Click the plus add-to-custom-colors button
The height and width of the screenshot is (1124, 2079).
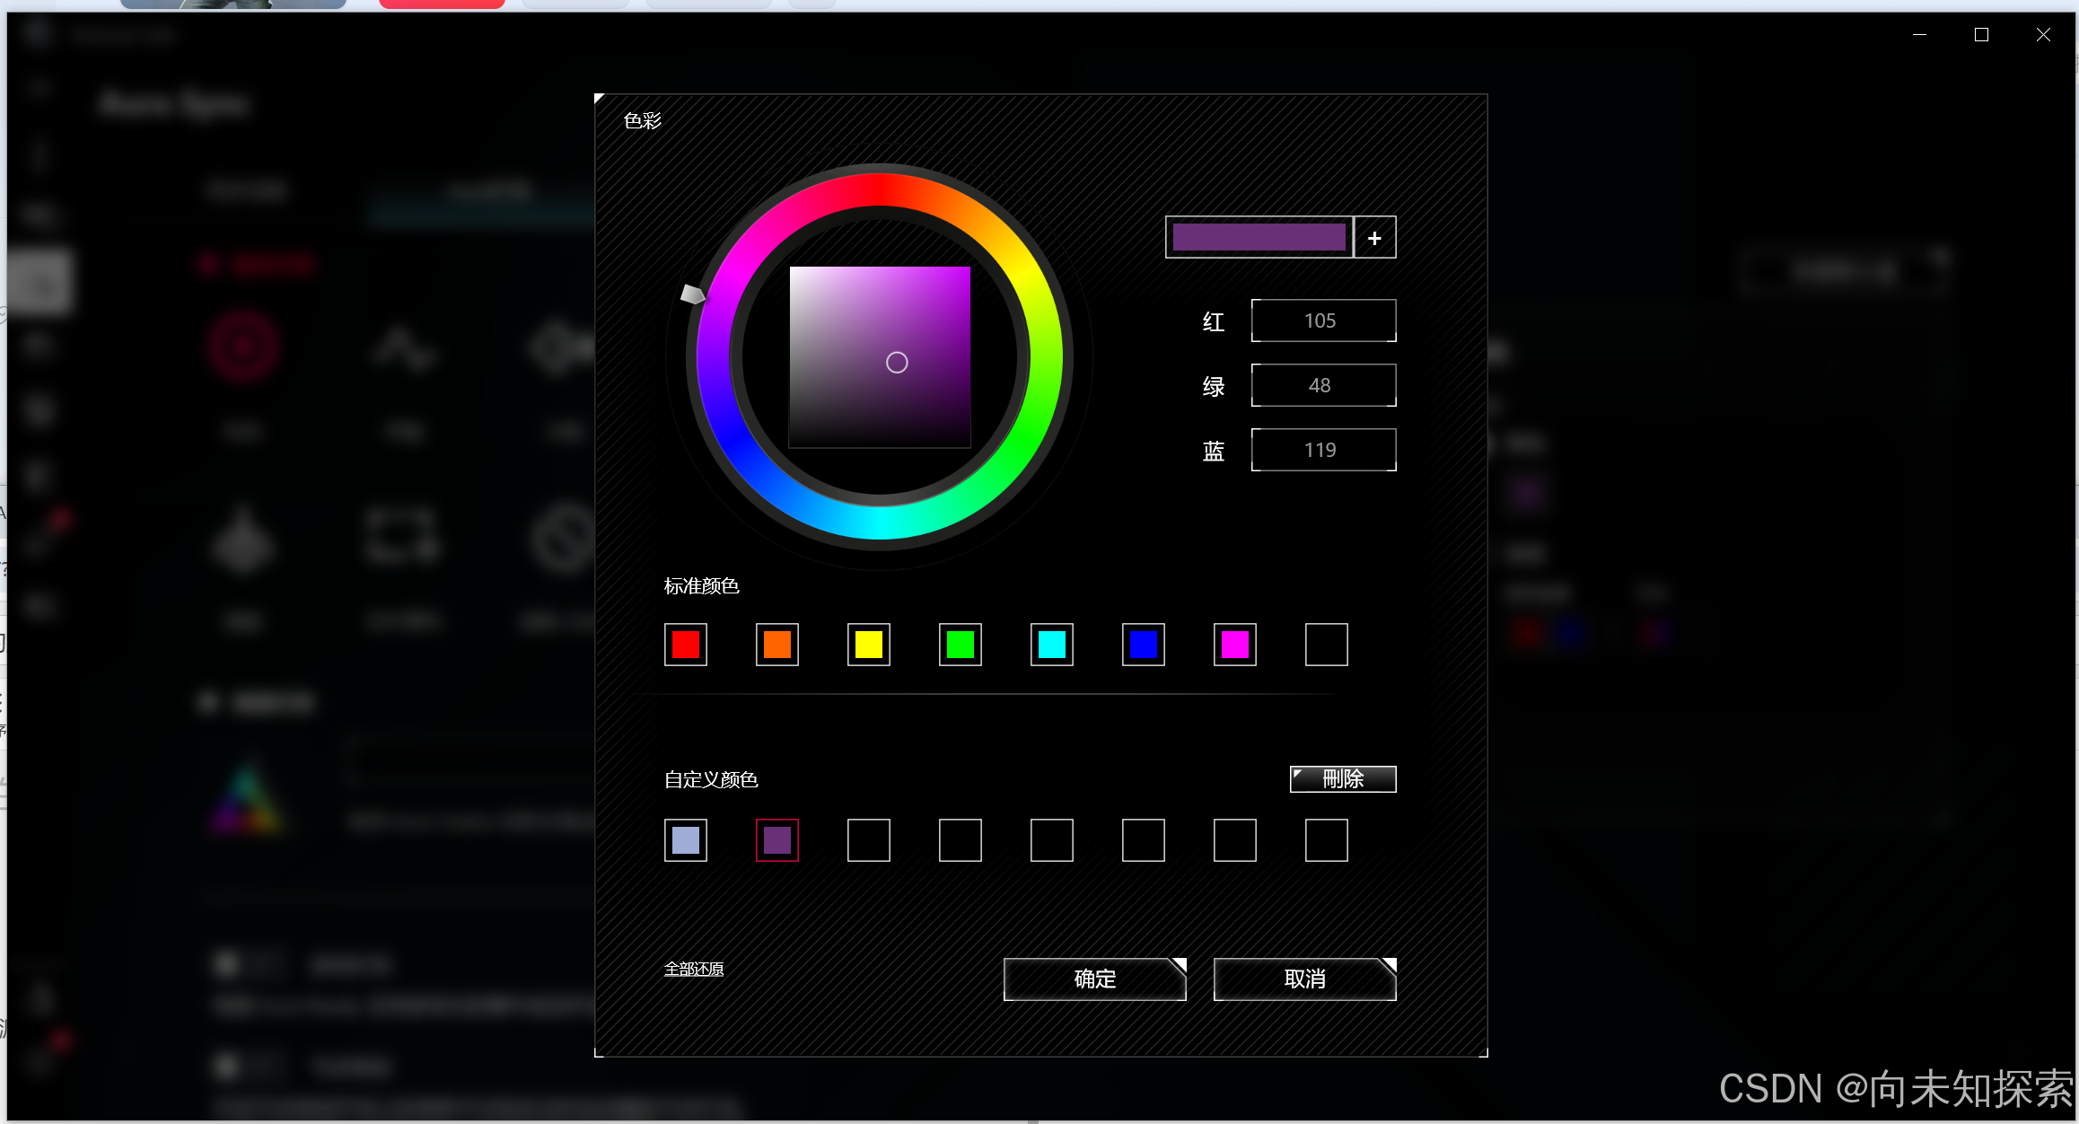(x=1374, y=238)
